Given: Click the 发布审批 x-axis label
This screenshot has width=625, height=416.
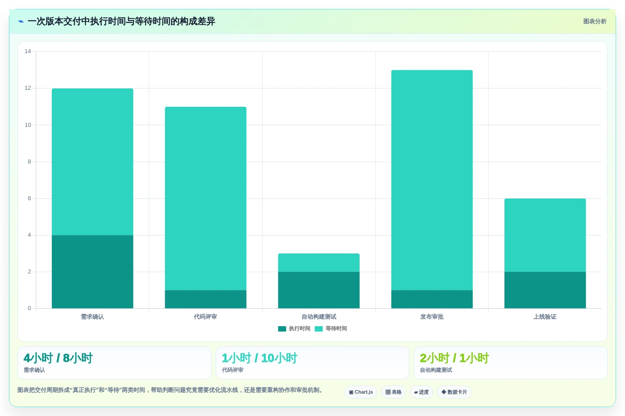Looking at the screenshot, I should click(x=432, y=317).
